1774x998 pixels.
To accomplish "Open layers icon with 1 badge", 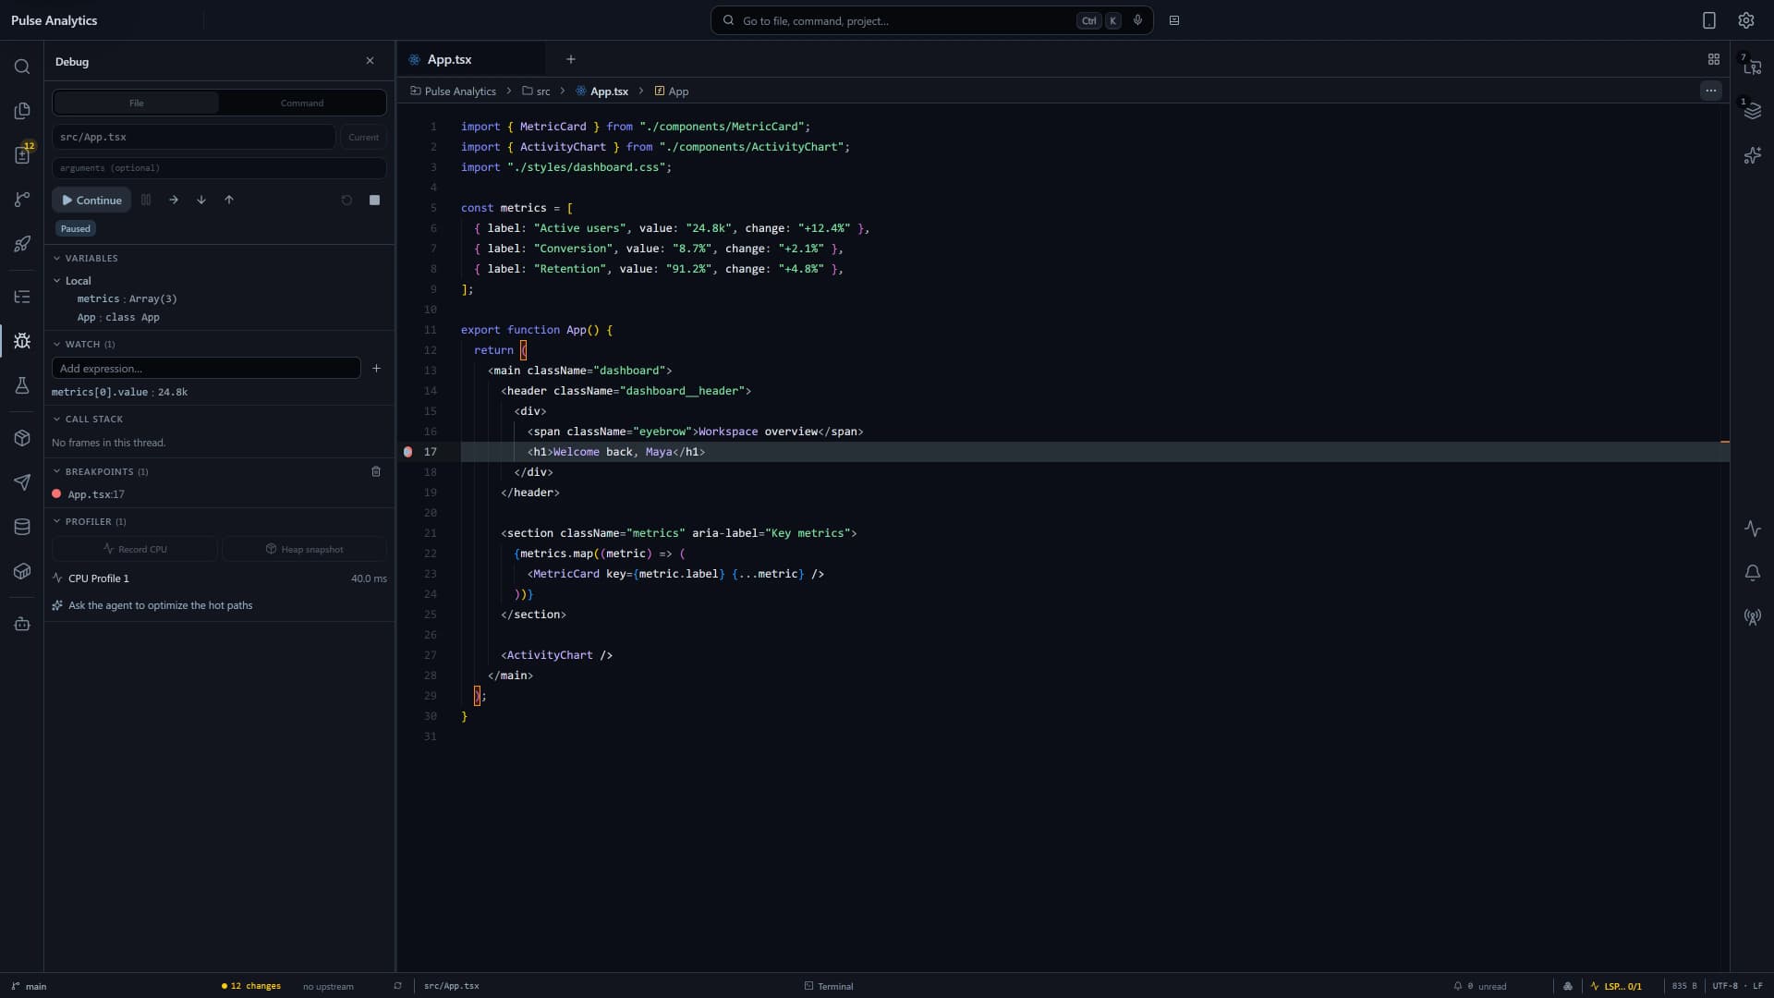I will point(1752,111).
